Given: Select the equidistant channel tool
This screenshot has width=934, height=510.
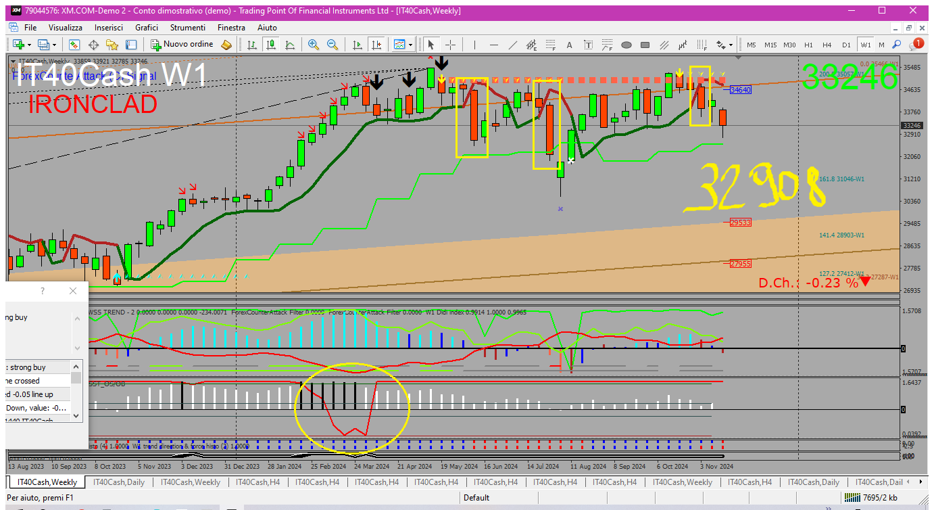Looking at the screenshot, I should coord(532,45).
